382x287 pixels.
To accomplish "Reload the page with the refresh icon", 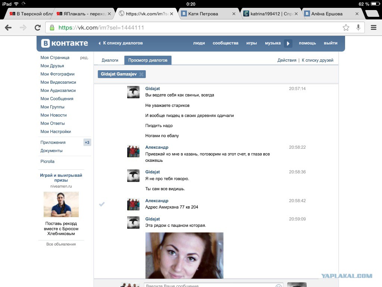I will [38, 28].
